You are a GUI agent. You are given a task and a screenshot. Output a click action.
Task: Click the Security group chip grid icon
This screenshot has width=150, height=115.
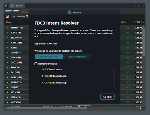[x=14, y=16]
